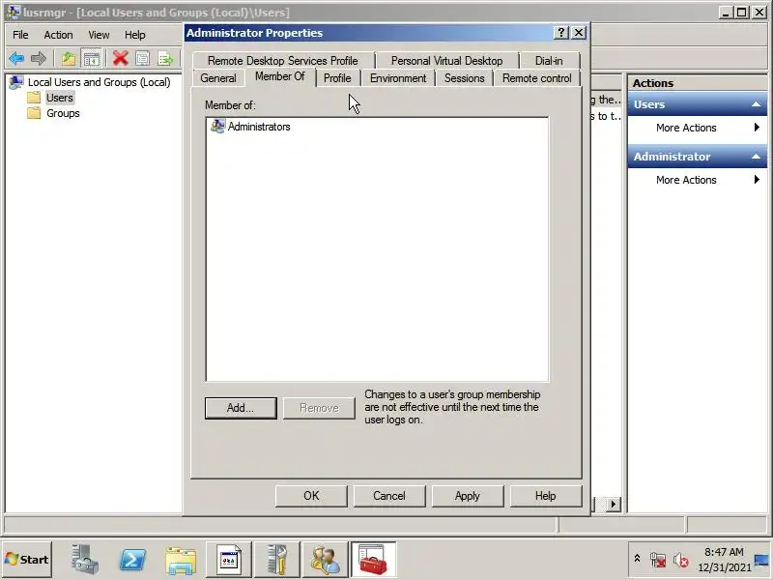Switch to the Profile tab
The width and height of the screenshot is (773, 580).
tap(337, 78)
